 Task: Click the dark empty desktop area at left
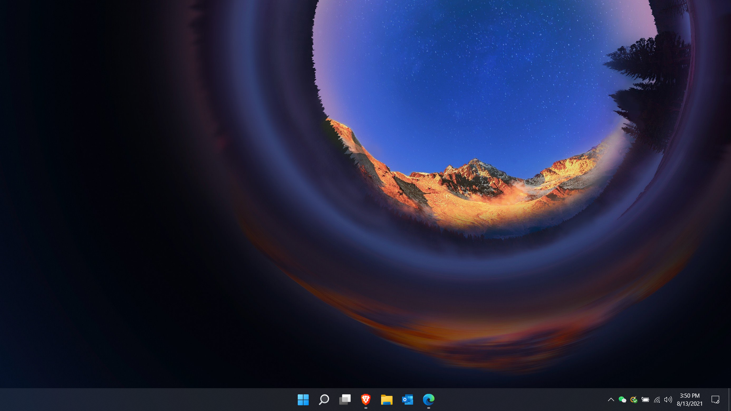(x=95, y=190)
